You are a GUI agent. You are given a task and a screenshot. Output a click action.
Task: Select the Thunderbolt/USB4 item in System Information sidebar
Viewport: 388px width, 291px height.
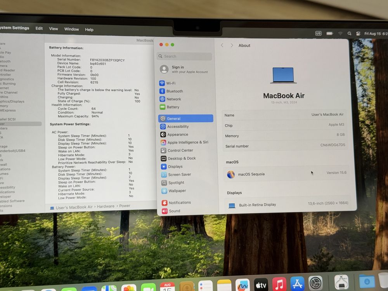tap(13, 151)
